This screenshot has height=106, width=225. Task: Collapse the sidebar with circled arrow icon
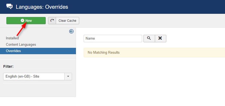tap(71, 31)
